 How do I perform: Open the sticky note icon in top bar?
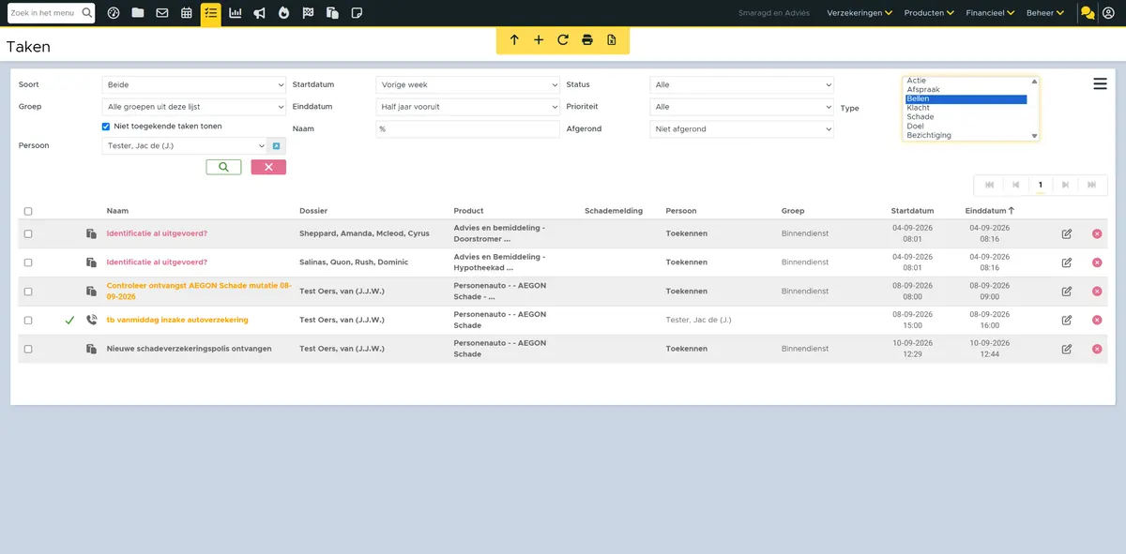(357, 13)
